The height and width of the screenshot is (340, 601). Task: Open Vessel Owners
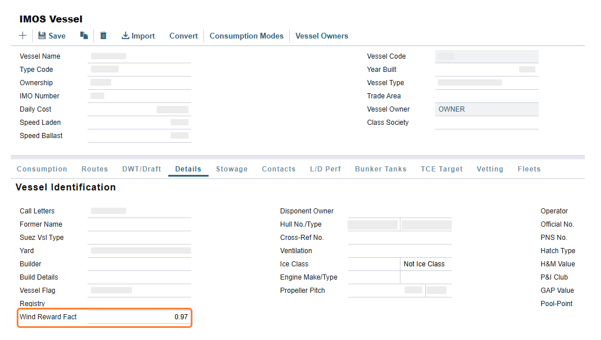[x=322, y=36]
